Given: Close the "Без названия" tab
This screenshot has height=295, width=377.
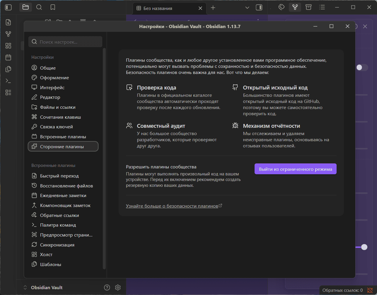Looking at the screenshot, I should 200,8.
